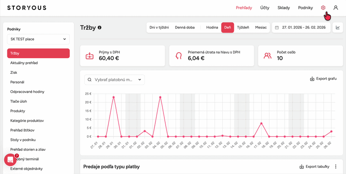Expand SK TEST place dropdown
Image resolution: width=346 pixels, height=174 pixels.
[38, 40]
